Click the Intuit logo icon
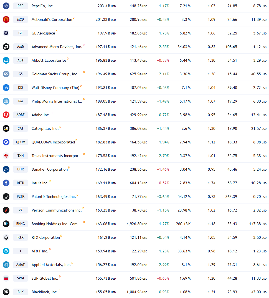Viewport: 269px width, 298px height. [x=6, y=183]
